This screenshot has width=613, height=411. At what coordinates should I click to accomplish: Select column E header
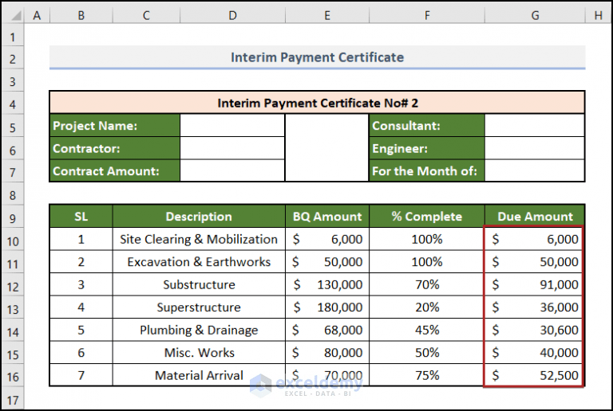[327, 15]
